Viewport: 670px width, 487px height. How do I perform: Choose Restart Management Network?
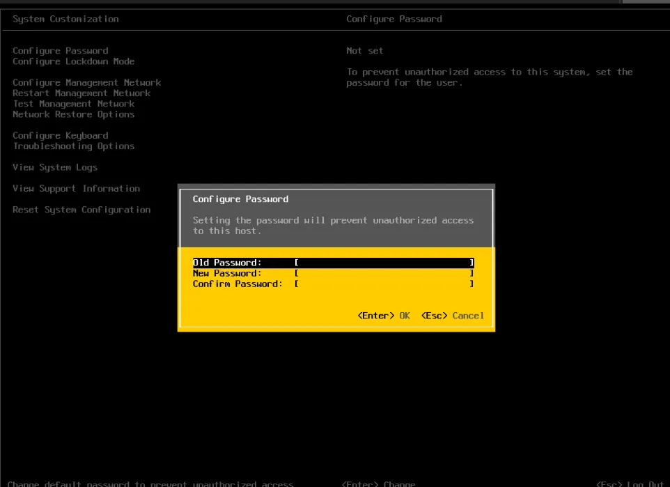click(x=81, y=93)
